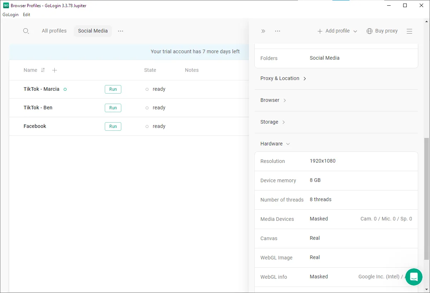Click the ready state of TikTok - Ben
The height and width of the screenshot is (293, 430).
[x=159, y=108]
